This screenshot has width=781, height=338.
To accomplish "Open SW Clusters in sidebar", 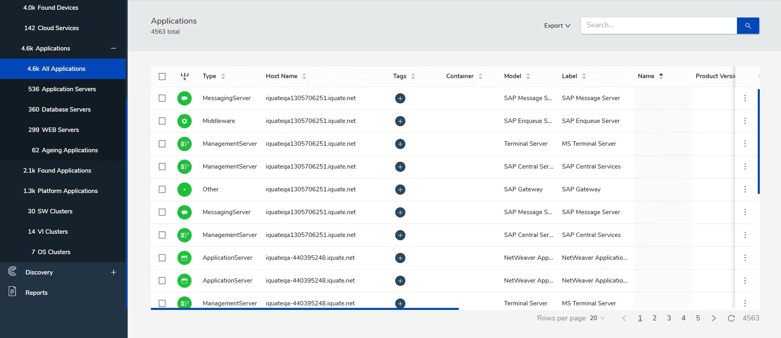I will pos(63,211).
